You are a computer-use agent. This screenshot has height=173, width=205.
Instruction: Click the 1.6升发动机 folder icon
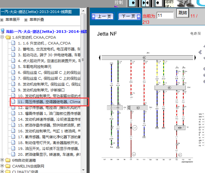8,37
